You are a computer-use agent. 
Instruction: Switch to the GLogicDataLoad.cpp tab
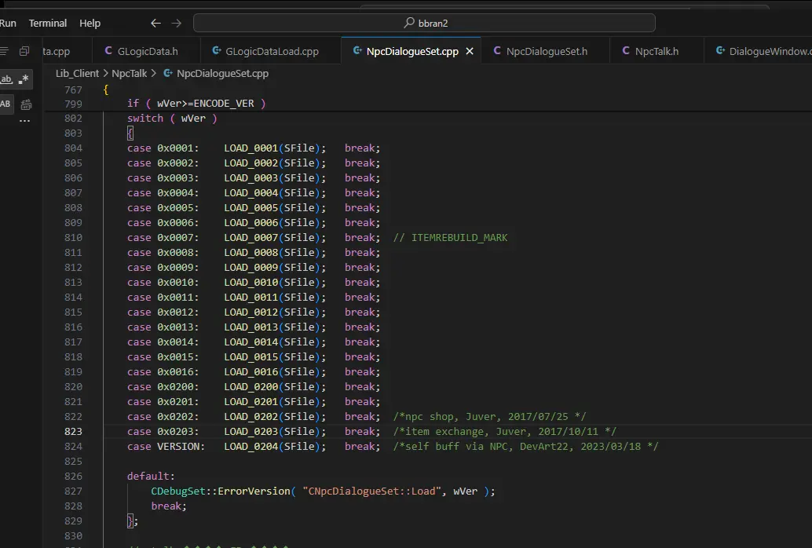[271, 51]
